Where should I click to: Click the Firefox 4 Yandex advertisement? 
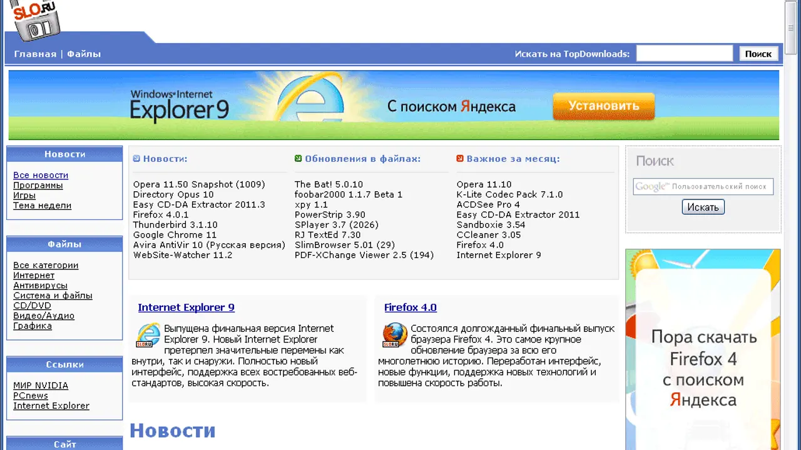click(703, 350)
